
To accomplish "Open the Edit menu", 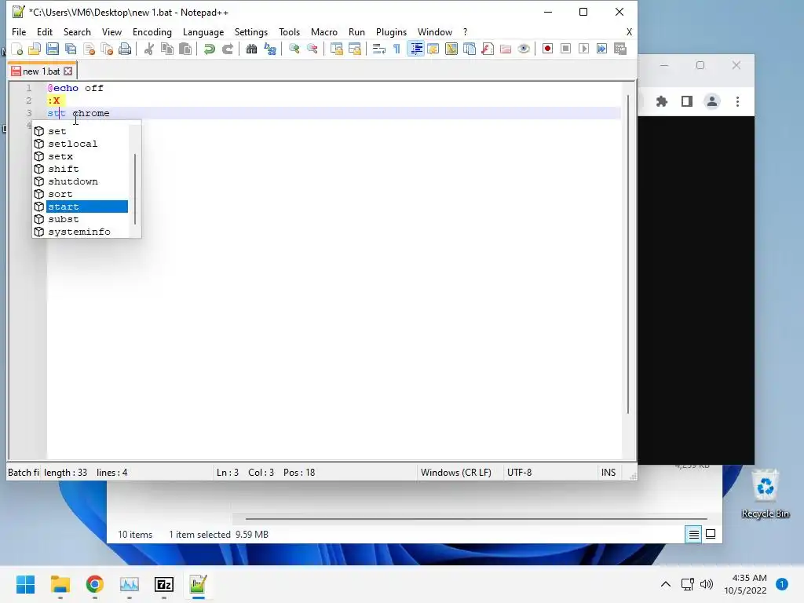I will (45, 31).
